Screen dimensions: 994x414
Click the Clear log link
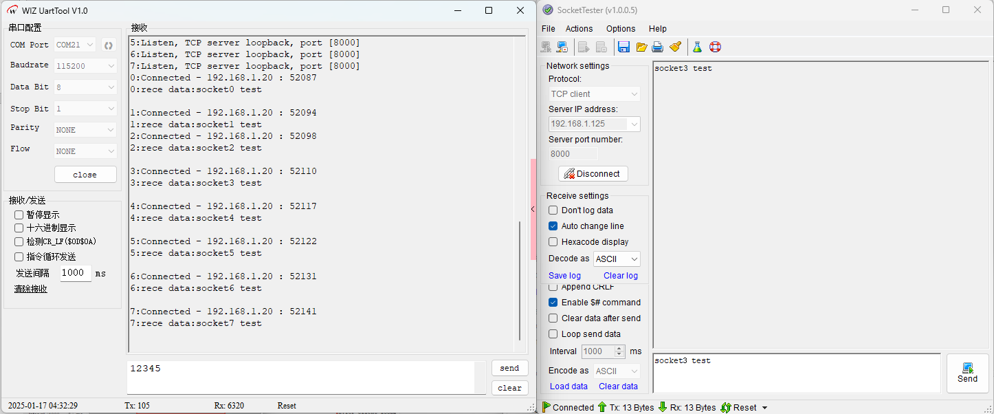[x=620, y=276]
